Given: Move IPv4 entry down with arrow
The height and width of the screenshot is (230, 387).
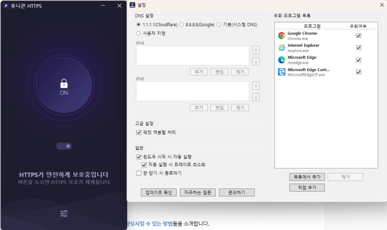Looking at the screenshot, I should (256, 61).
